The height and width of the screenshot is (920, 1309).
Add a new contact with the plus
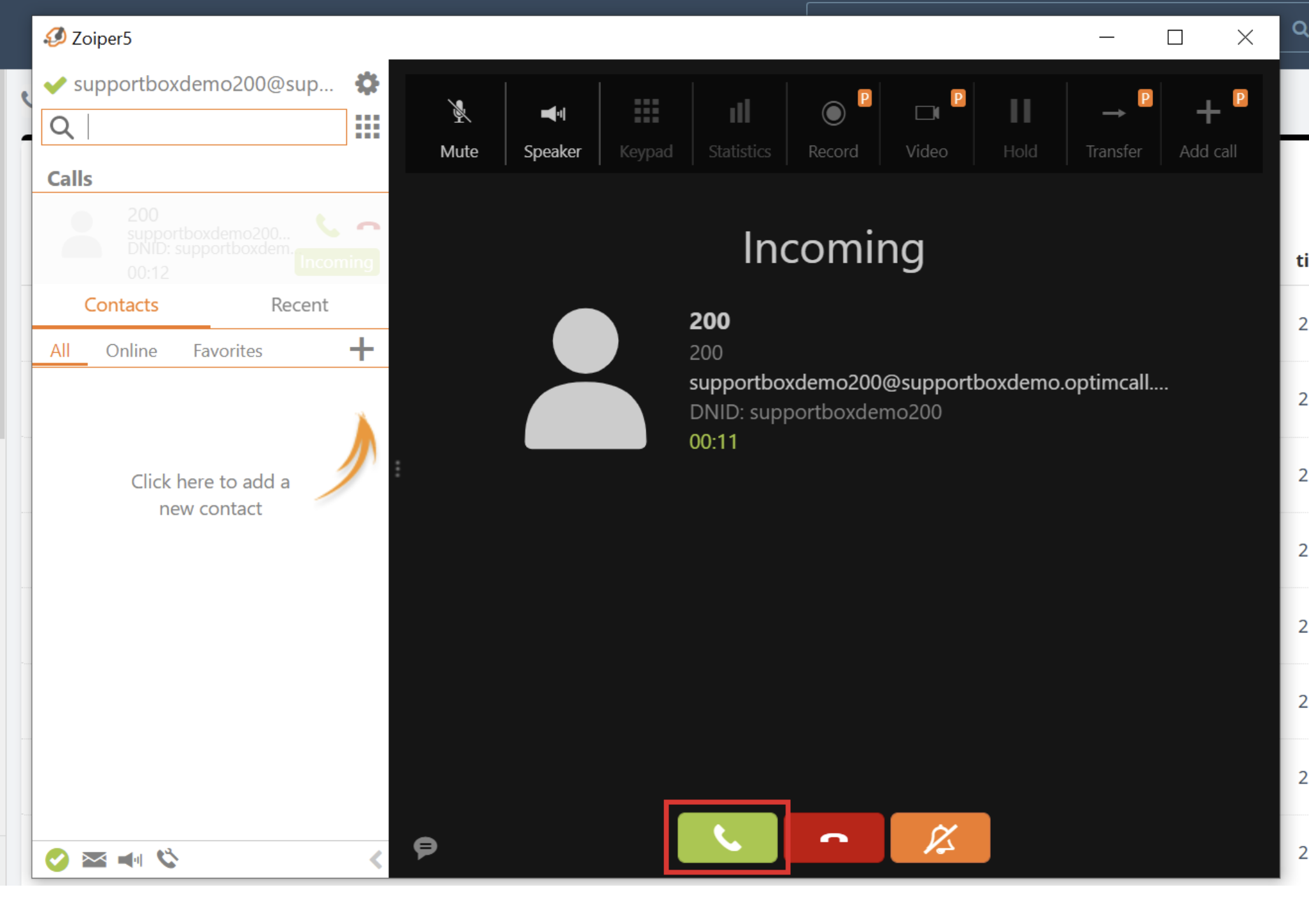tap(362, 349)
